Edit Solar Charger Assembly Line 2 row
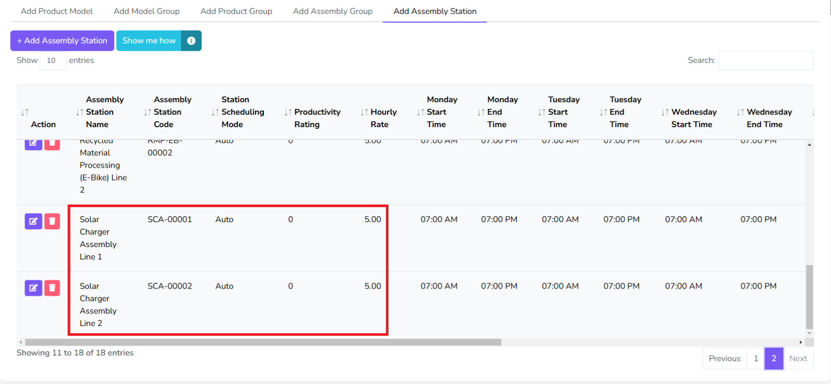Image resolution: width=831 pixels, height=384 pixels. (x=33, y=288)
